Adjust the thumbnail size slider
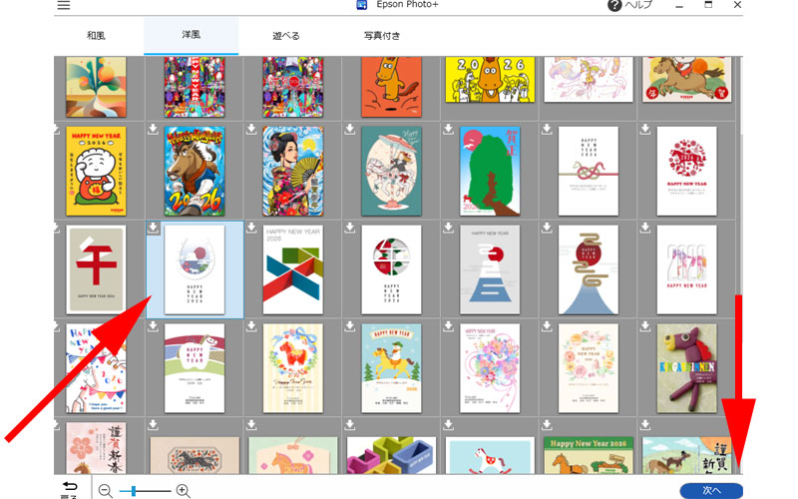Screen dimensions: 798x499 point(138,490)
